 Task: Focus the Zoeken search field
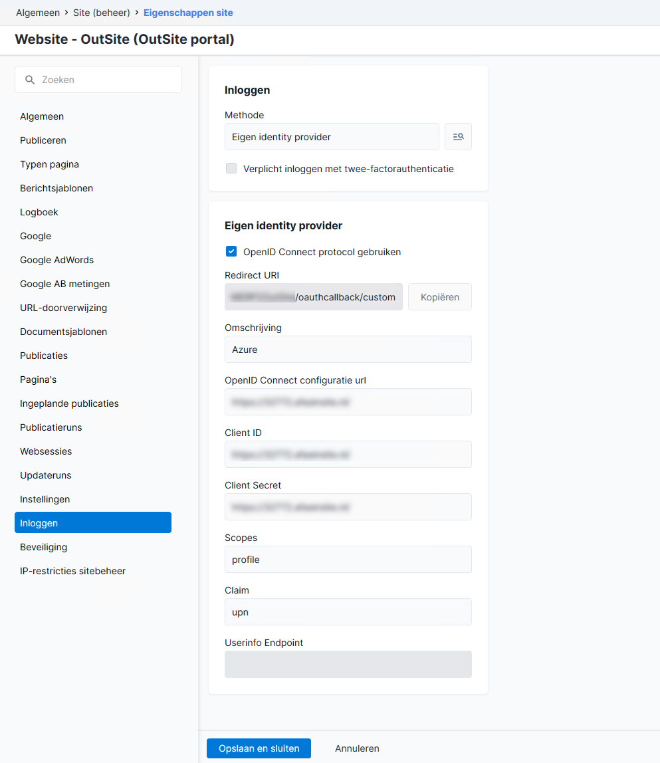[x=98, y=80]
